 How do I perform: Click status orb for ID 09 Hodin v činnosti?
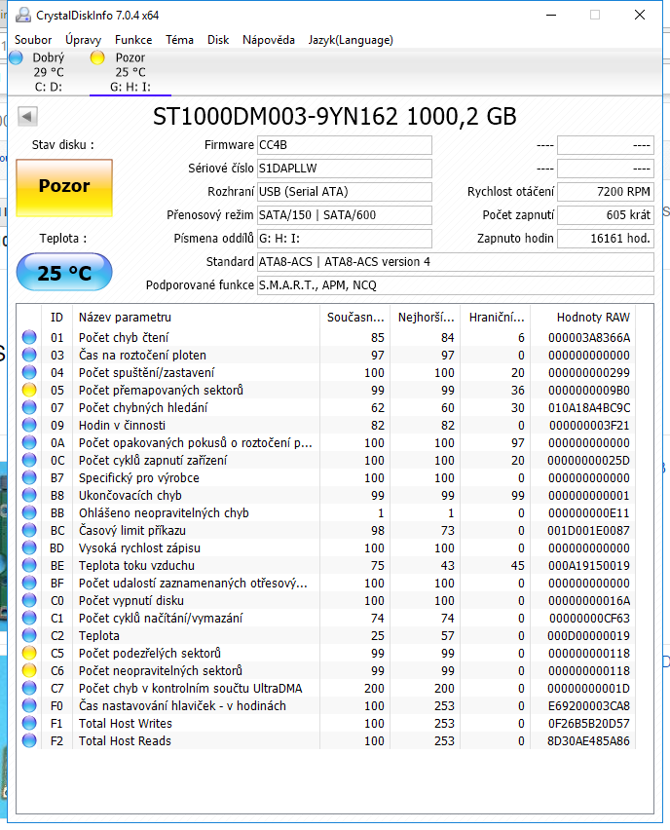(x=29, y=425)
